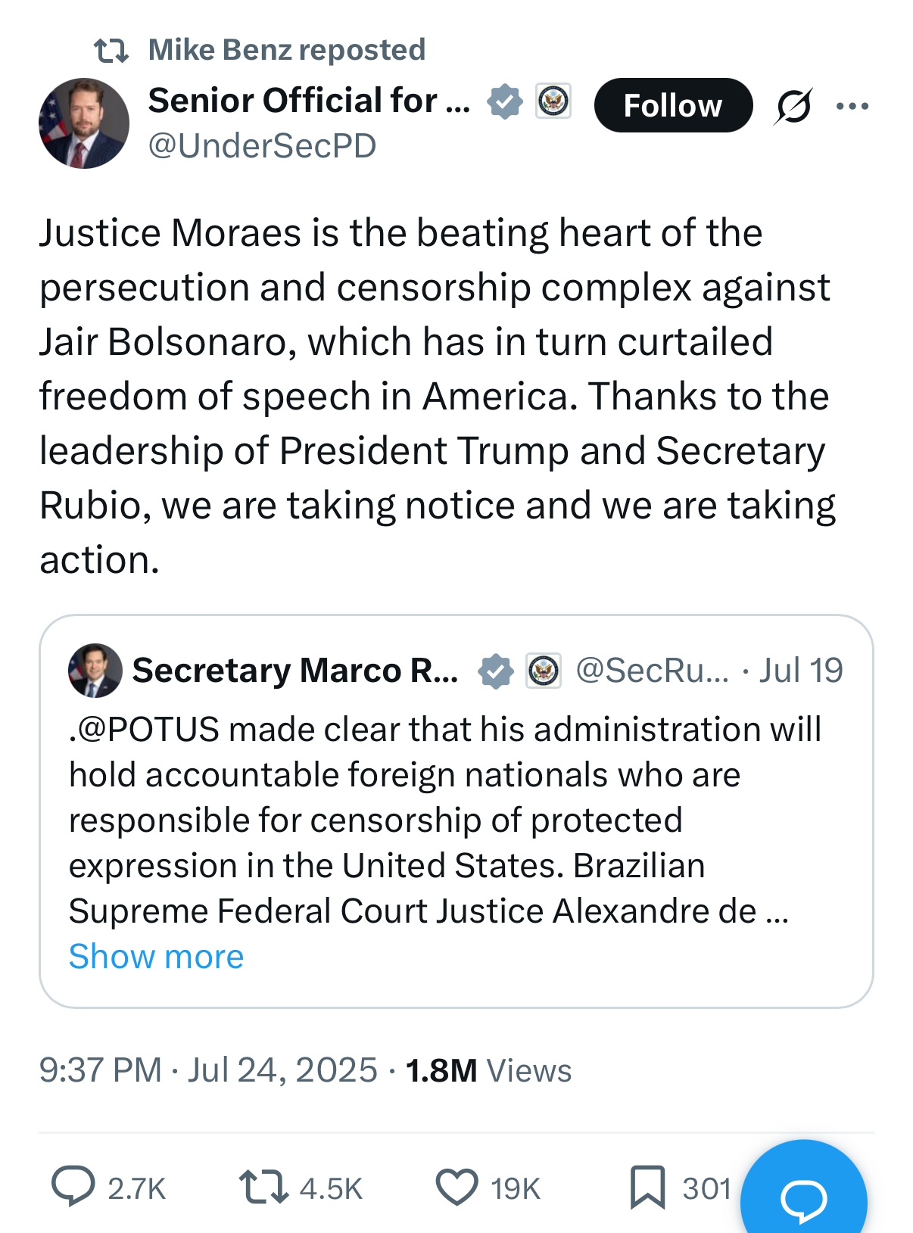Open the three-dot more options menu
The height and width of the screenshot is (1233, 913).
click(x=852, y=106)
